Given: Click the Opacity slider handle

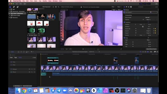Looking at the screenshot, I should tap(143, 20).
